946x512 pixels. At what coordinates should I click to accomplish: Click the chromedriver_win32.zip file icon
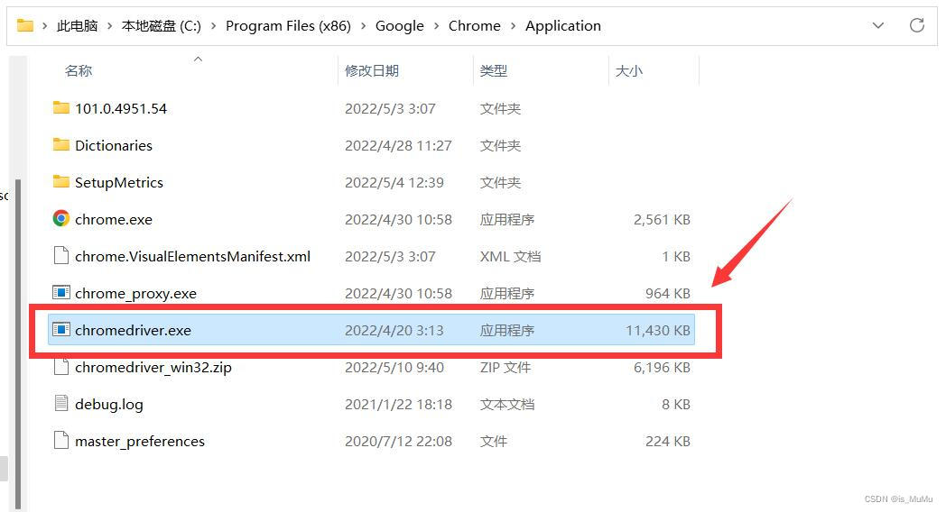click(61, 366)
